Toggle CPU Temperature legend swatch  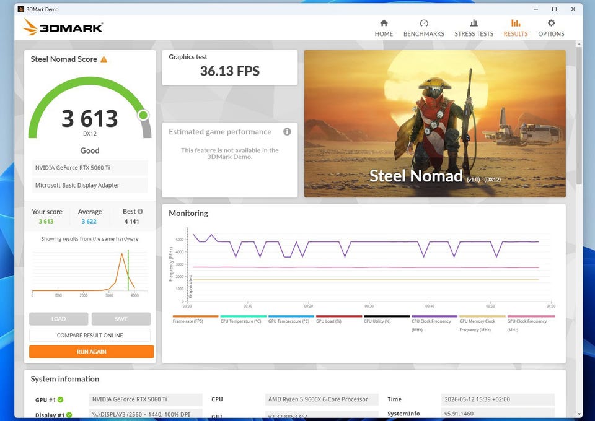(243, 316)
